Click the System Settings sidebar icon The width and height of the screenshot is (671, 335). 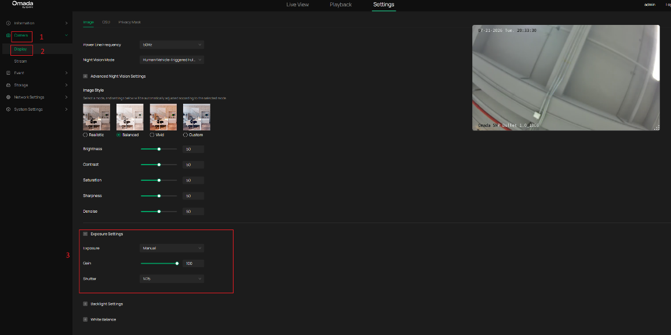click(x=9, y=110)
